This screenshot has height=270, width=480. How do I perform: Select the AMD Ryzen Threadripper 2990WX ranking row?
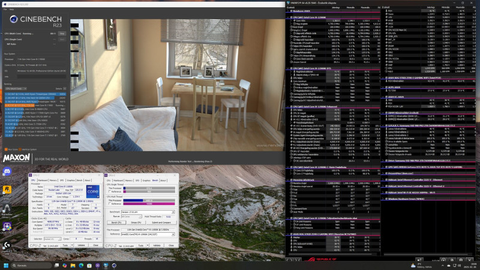tap(35, 94)
